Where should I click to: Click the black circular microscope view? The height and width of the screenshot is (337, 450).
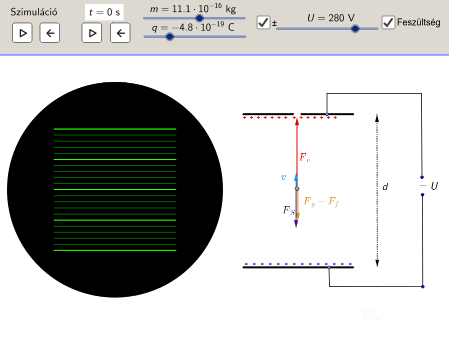coord(115,190)
